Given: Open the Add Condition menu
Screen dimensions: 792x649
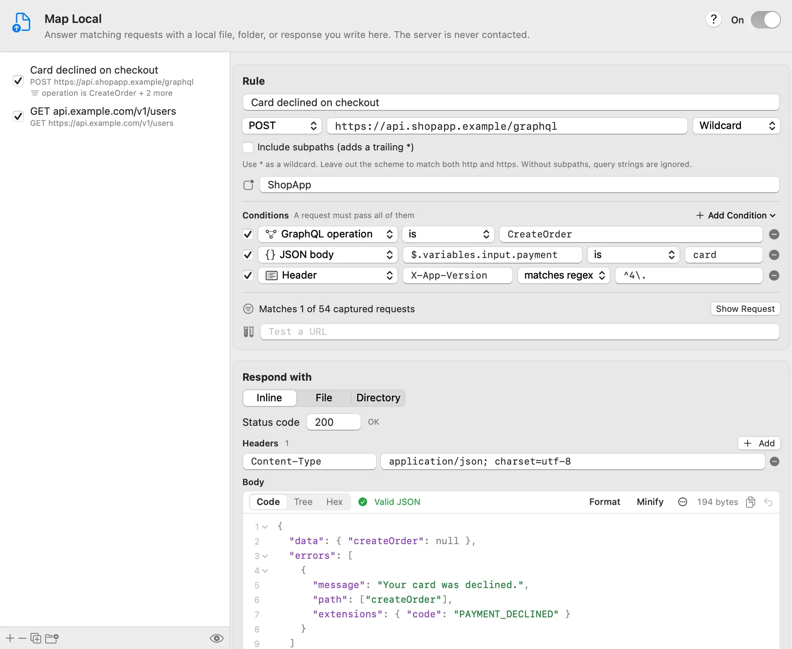Looking at the screenshot, I should [x=736, y=215].
